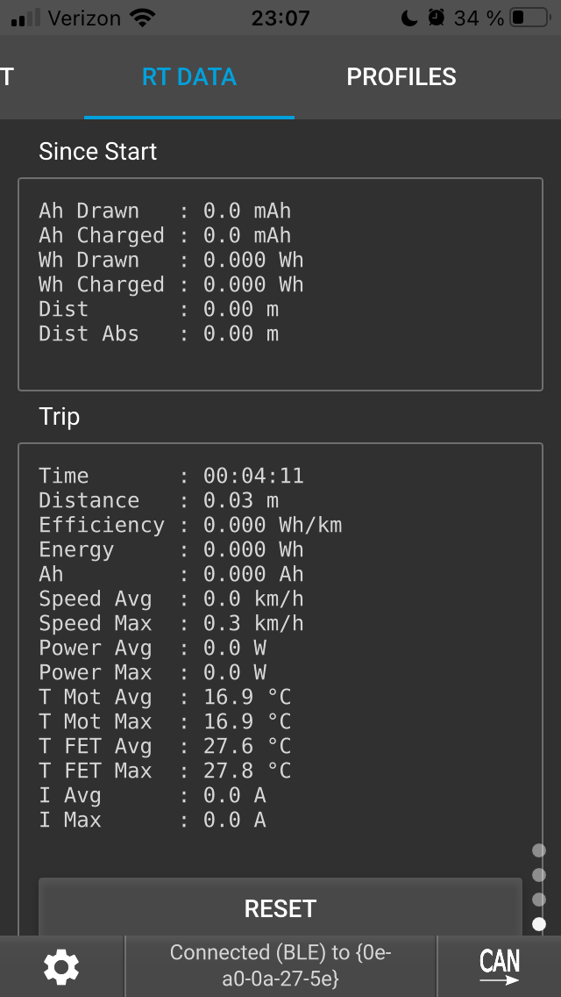The height and width of the screenshot is (997, 561).
Task: Tap the alarm clock status icon
Action: 436,18
